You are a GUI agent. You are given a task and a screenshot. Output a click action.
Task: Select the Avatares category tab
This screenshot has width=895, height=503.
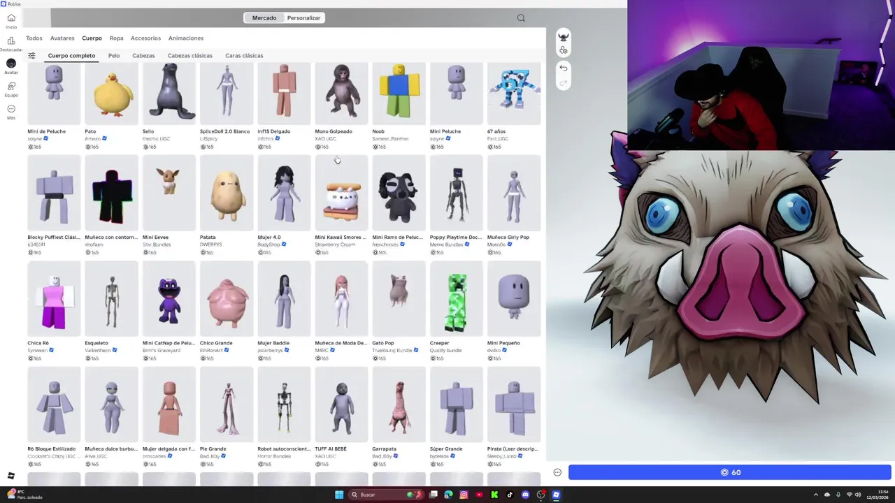coord(62,38)
